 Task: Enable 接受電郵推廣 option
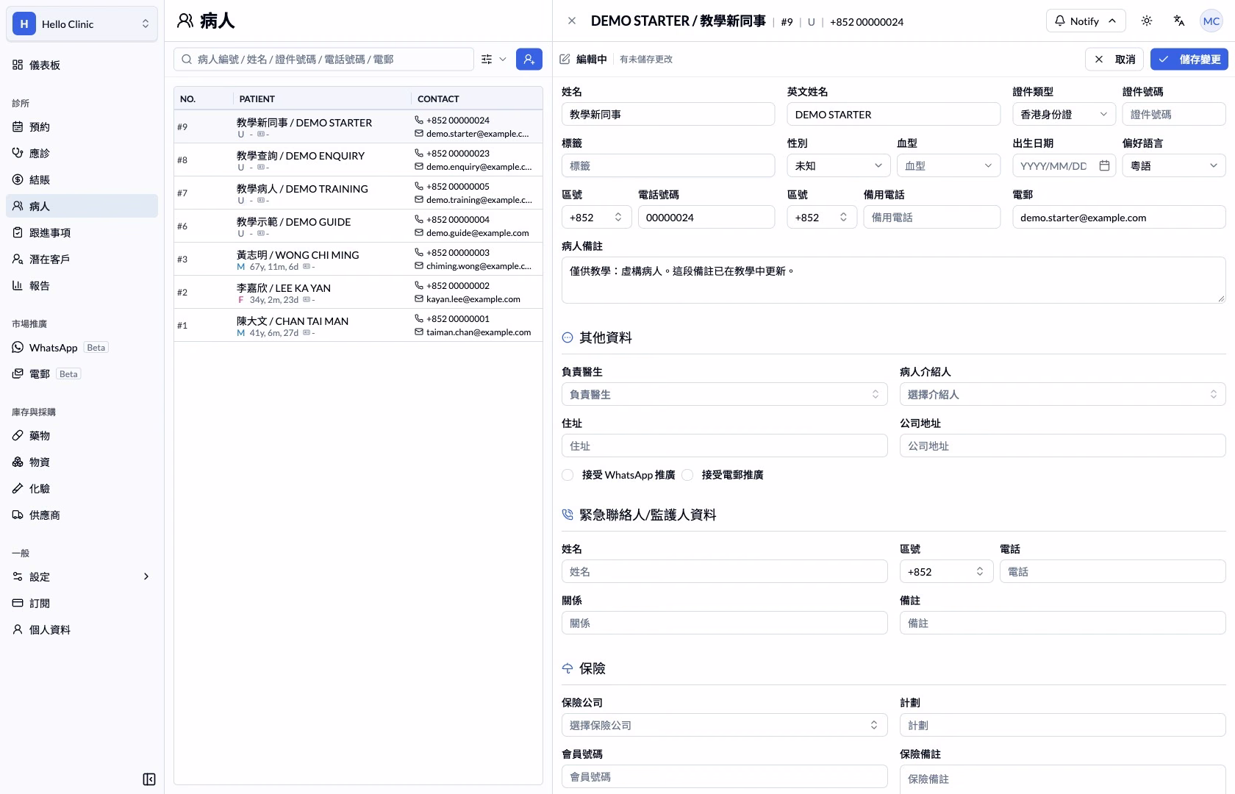click(687, 475)
